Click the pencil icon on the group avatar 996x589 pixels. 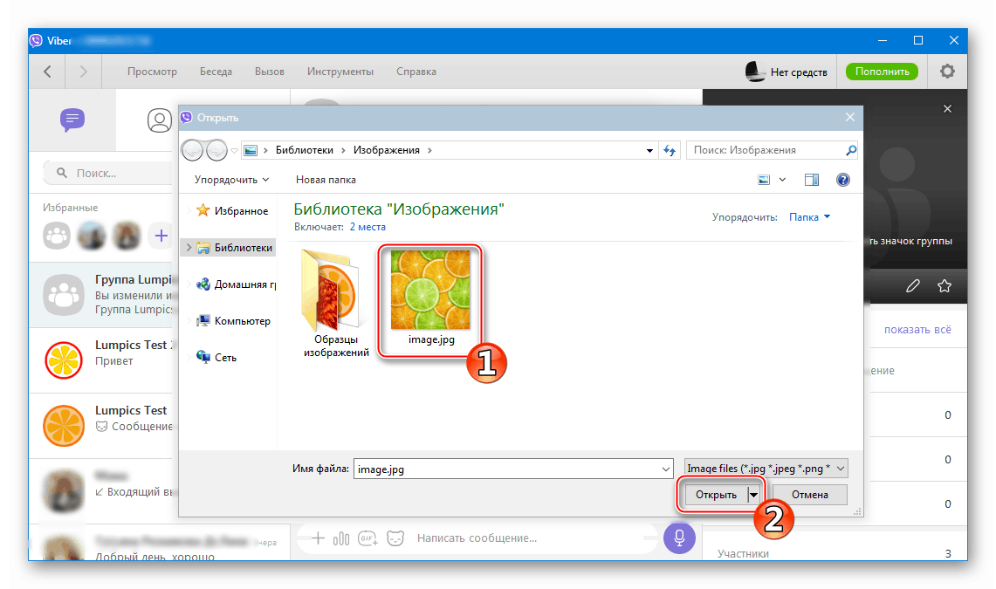tap(913, 285)
